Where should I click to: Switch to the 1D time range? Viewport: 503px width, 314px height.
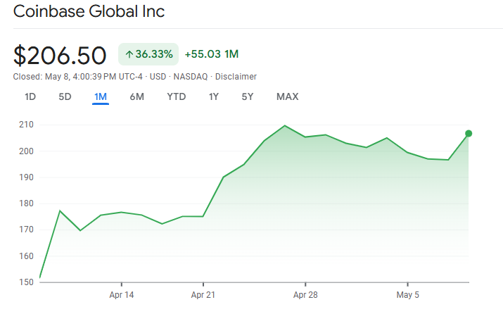coord(30,96)
